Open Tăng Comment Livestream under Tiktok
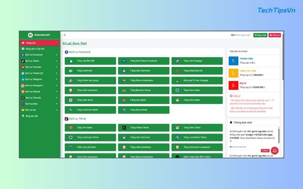The height and width of the screenshot is (189, 303). pyautogui.click(x=197, y=147)
